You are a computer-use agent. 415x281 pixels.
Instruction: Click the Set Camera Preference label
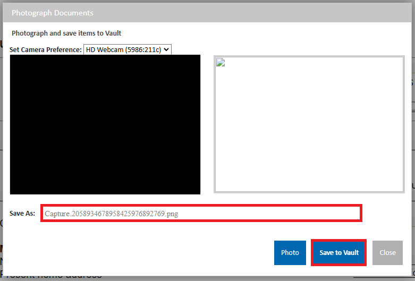point(46,49)
